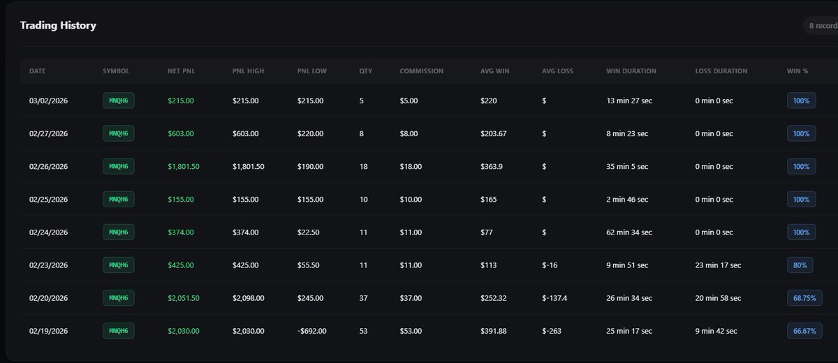The image size is (838, 363).
Task: Sort by the WIN % column header
Action: tap(797, 71)
